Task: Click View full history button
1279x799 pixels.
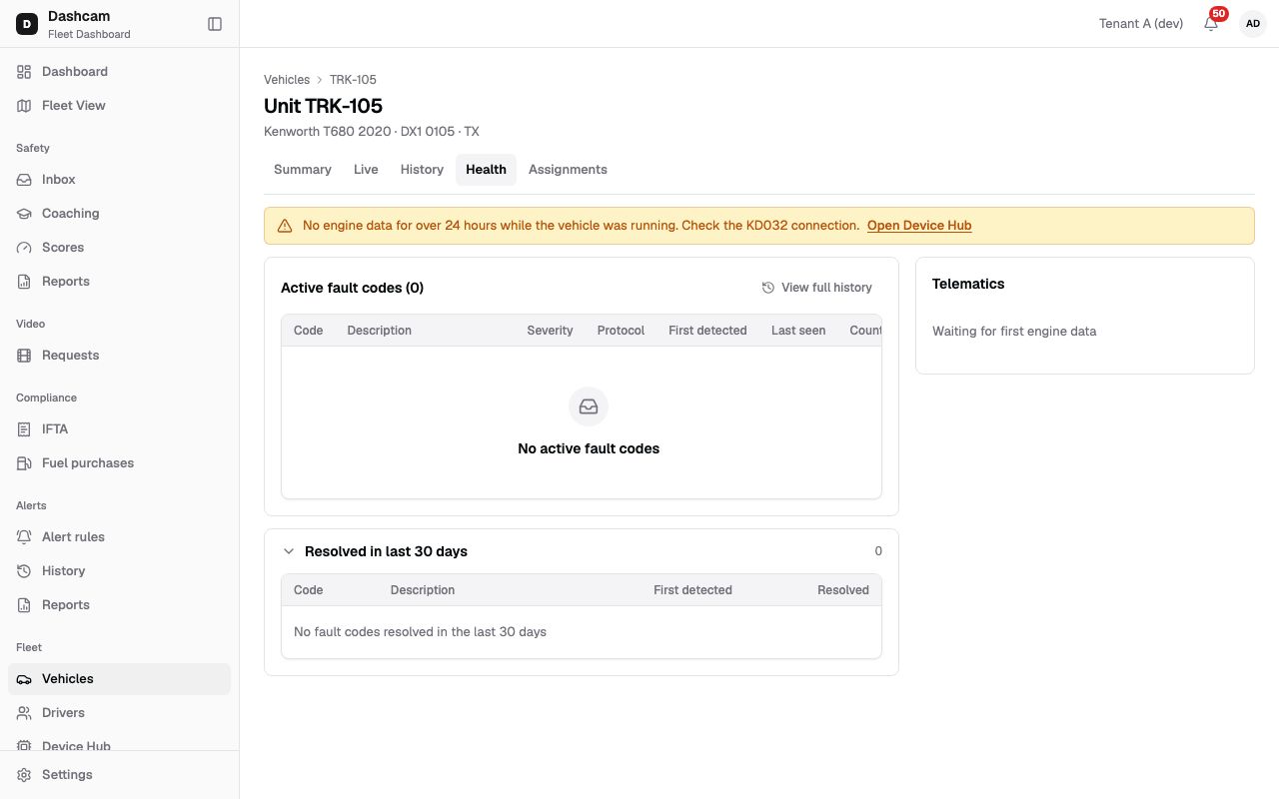Action: pos(817,288)
